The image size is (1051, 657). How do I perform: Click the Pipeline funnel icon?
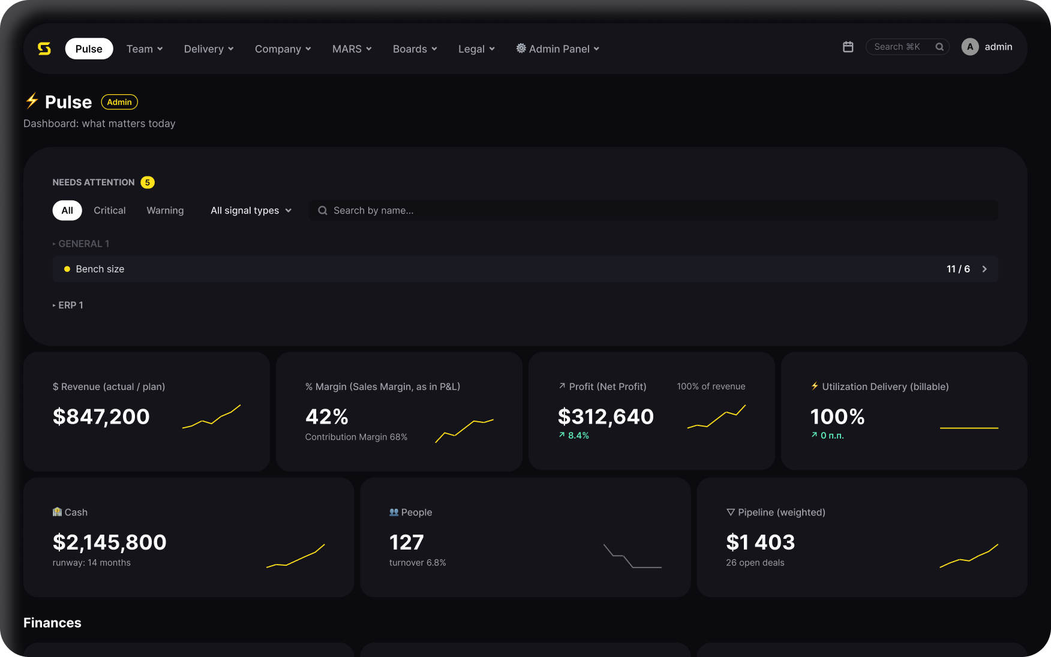731,512
